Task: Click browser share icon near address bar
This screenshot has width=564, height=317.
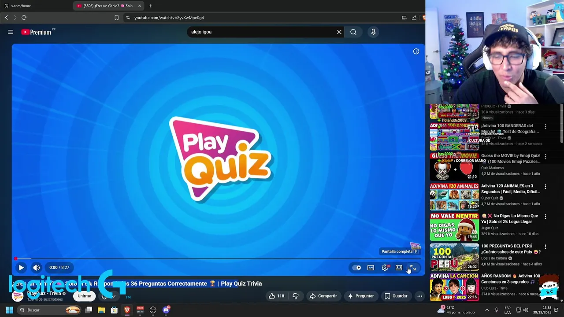Action: 414,18
